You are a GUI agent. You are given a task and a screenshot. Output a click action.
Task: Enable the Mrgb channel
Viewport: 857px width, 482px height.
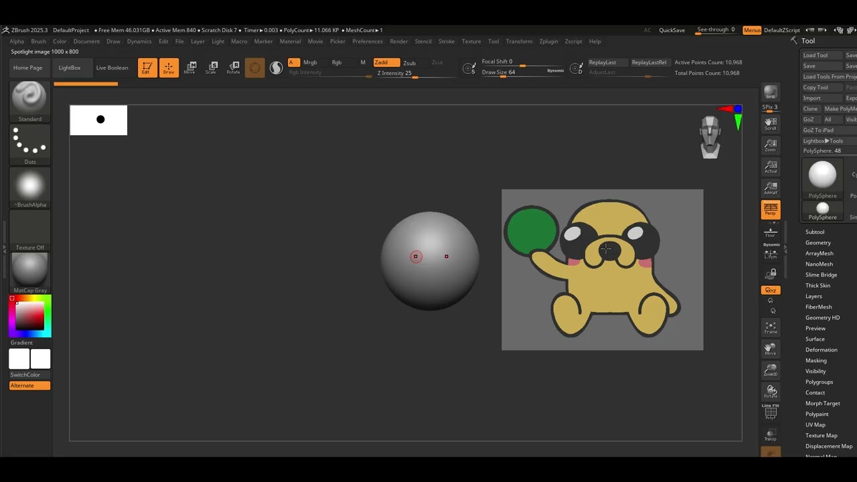[310, 62]
